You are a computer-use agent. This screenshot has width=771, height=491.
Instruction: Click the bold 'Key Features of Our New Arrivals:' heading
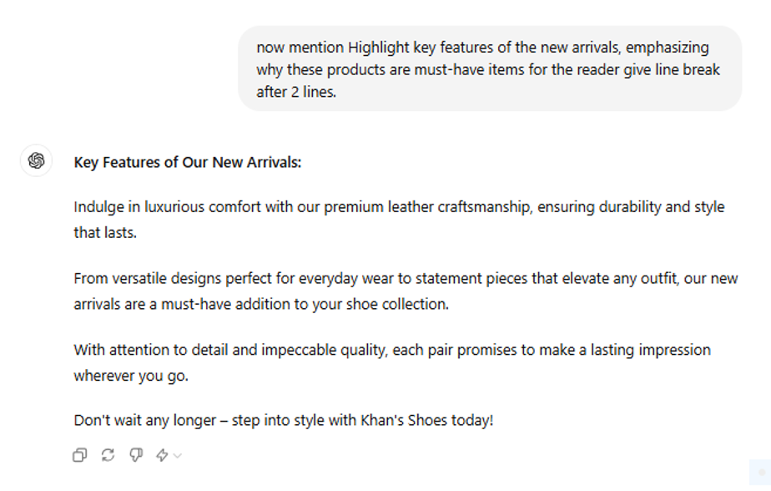[x=188, y=162]
